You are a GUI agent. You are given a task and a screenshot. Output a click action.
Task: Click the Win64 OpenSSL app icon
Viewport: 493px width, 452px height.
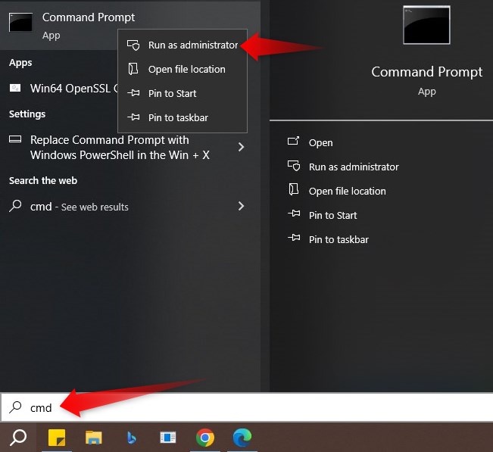[x=15, y=88]
